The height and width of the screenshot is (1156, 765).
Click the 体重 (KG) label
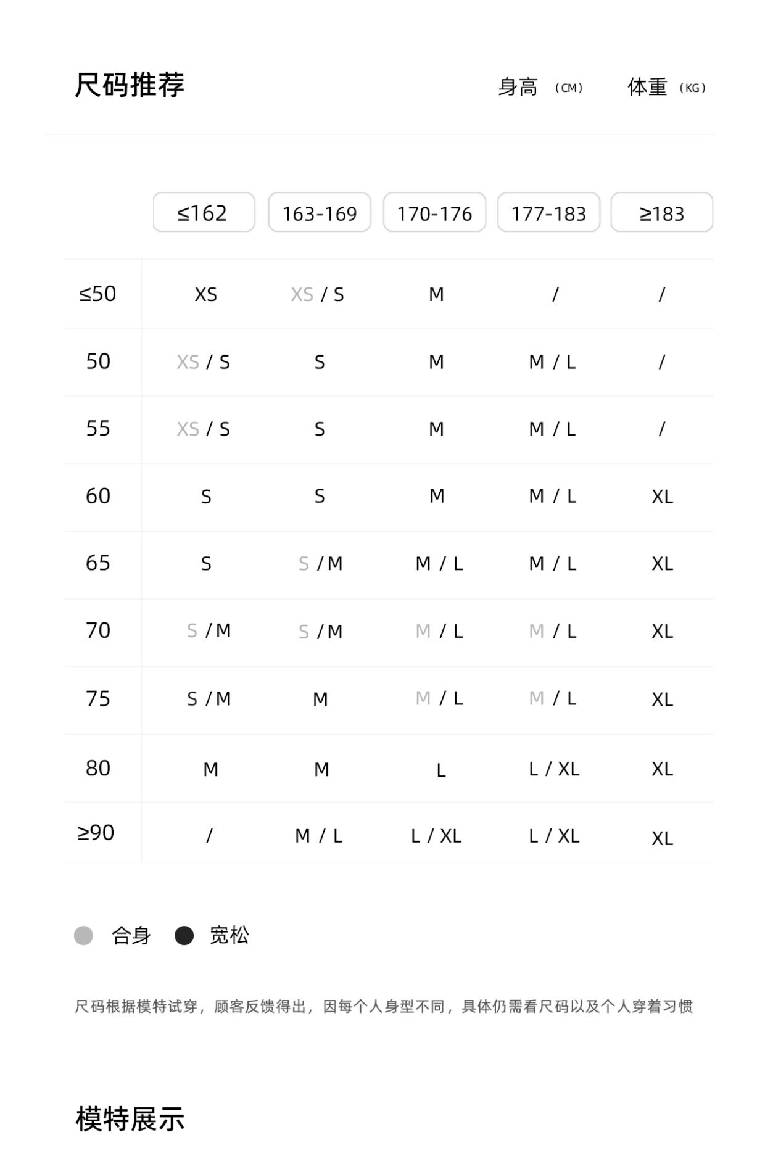666,87
